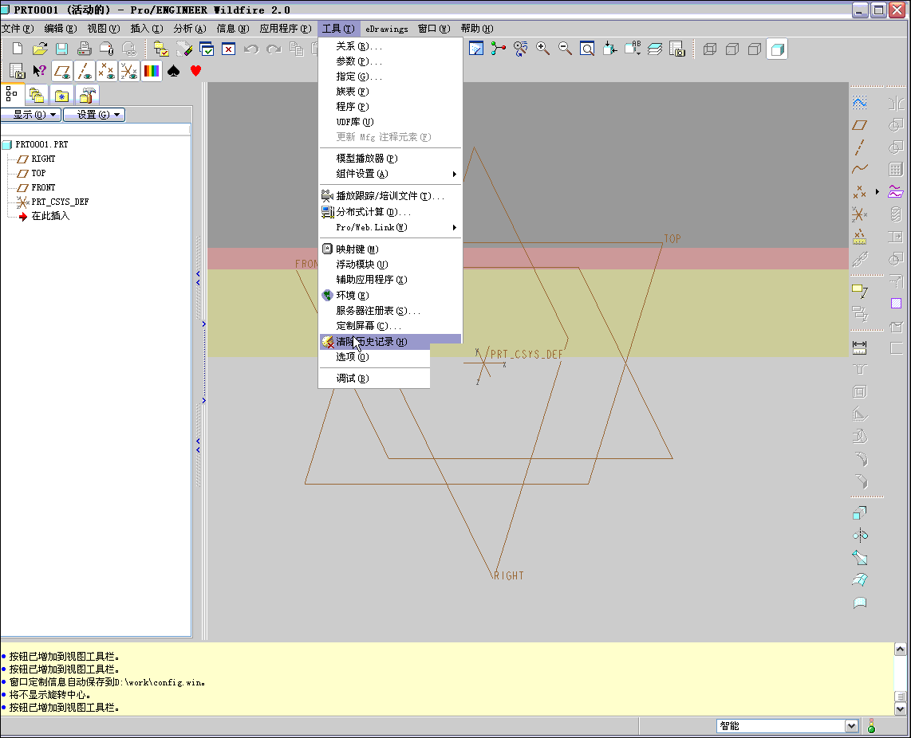
Task: Open an existing file via folder icon
Action: (x=40, y=49)
